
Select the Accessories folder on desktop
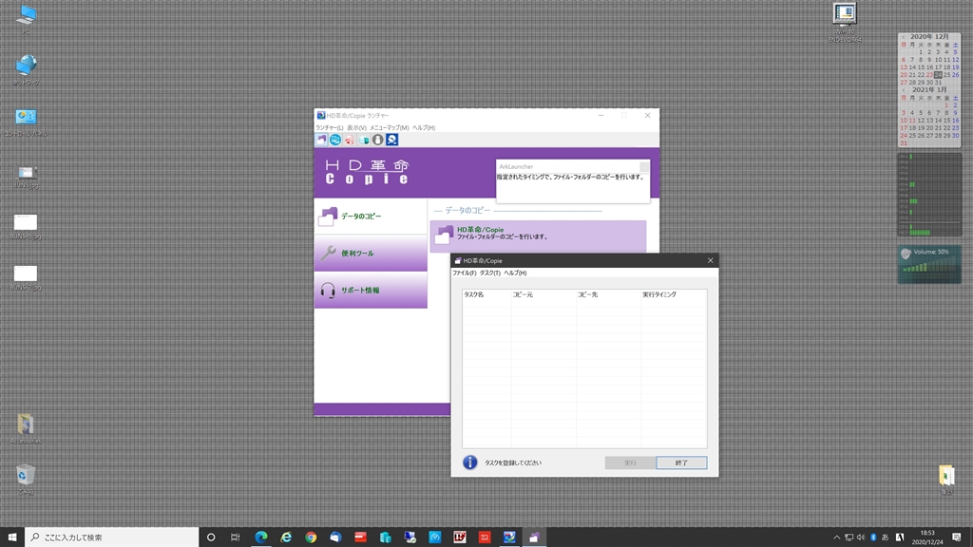[26, 428]
